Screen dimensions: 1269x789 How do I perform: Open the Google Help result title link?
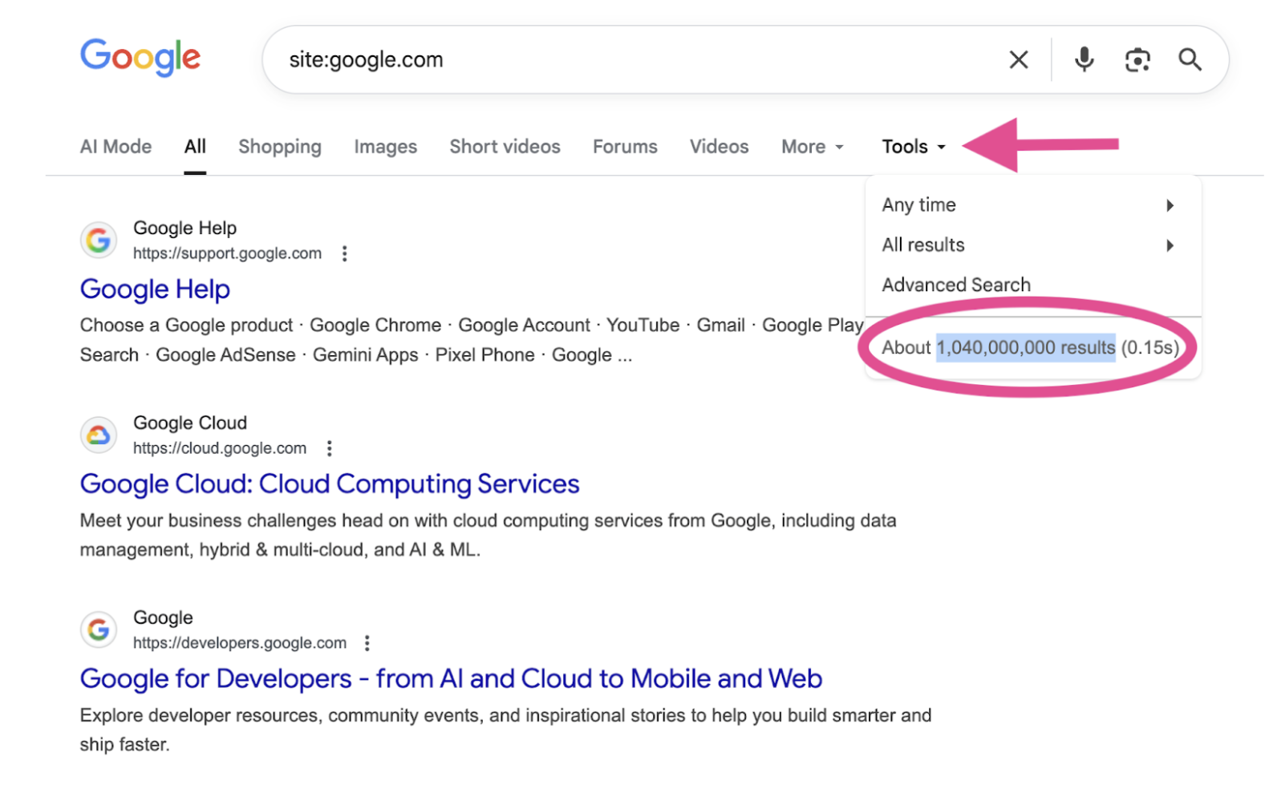point(155,289)
